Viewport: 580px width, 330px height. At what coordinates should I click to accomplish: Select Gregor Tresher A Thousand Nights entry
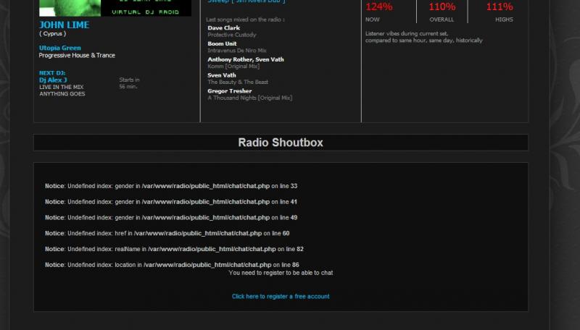pyautogui.click(x=230, y=91)
